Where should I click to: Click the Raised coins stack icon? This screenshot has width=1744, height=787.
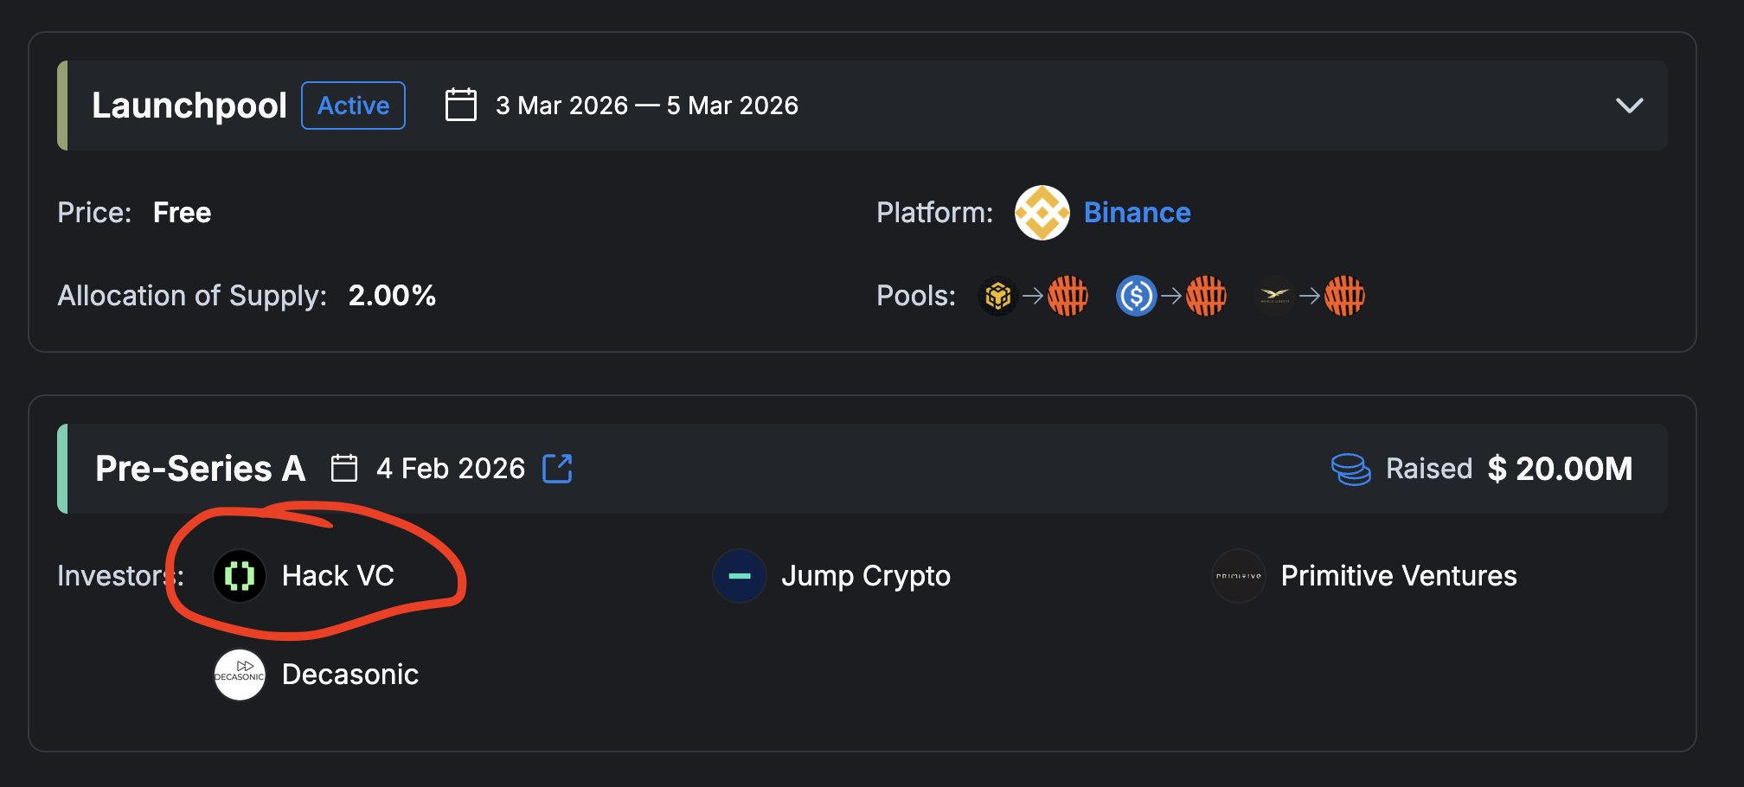pos(1350,469)
